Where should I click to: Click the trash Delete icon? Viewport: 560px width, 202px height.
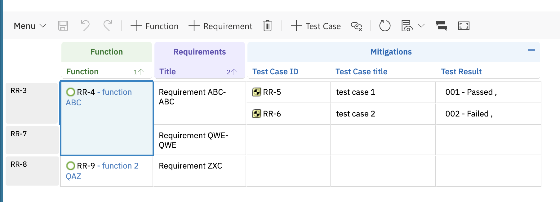click(x=267, y=26)
